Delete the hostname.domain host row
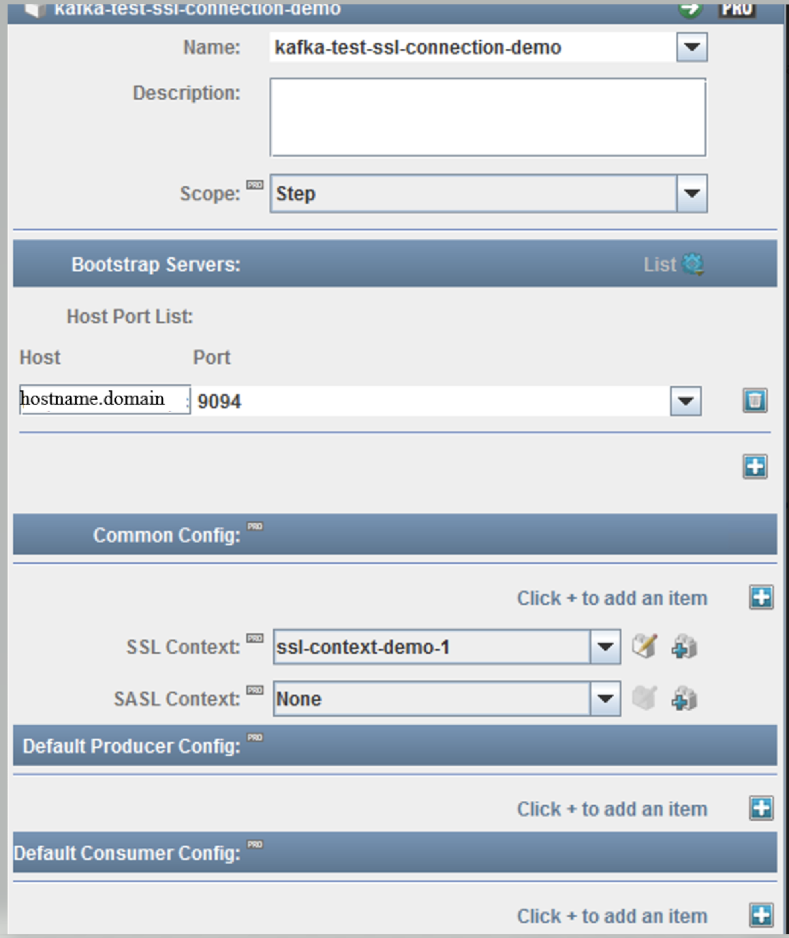 click(755, 400)
